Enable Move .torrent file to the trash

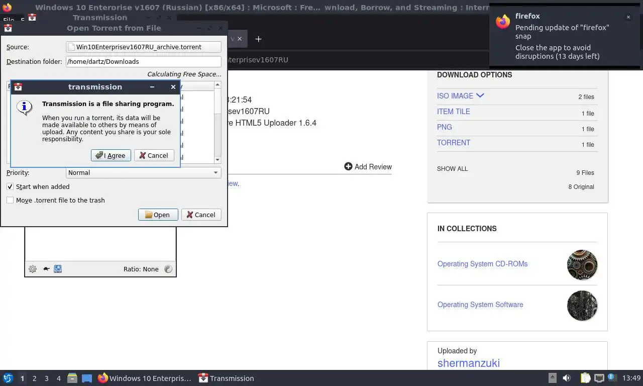point(10,200)
